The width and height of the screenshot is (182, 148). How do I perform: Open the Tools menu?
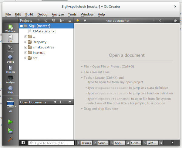[x=72, y=15]
